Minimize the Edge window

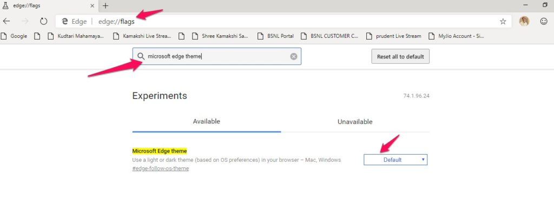(x=525, y=5)
